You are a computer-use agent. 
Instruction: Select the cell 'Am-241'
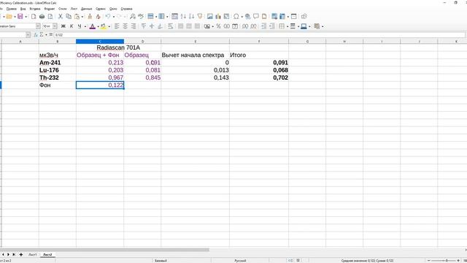[x=57, y=63]
